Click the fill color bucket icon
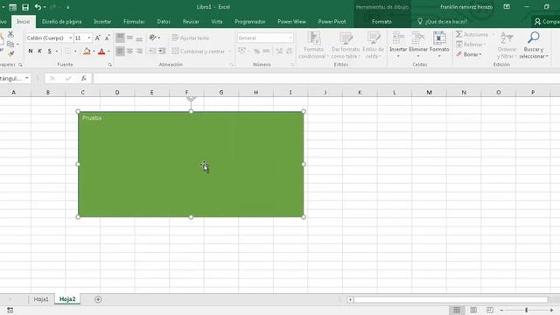The height and width of the screenshot is (315, 560). pyautogui.click(x=87, y=52)
